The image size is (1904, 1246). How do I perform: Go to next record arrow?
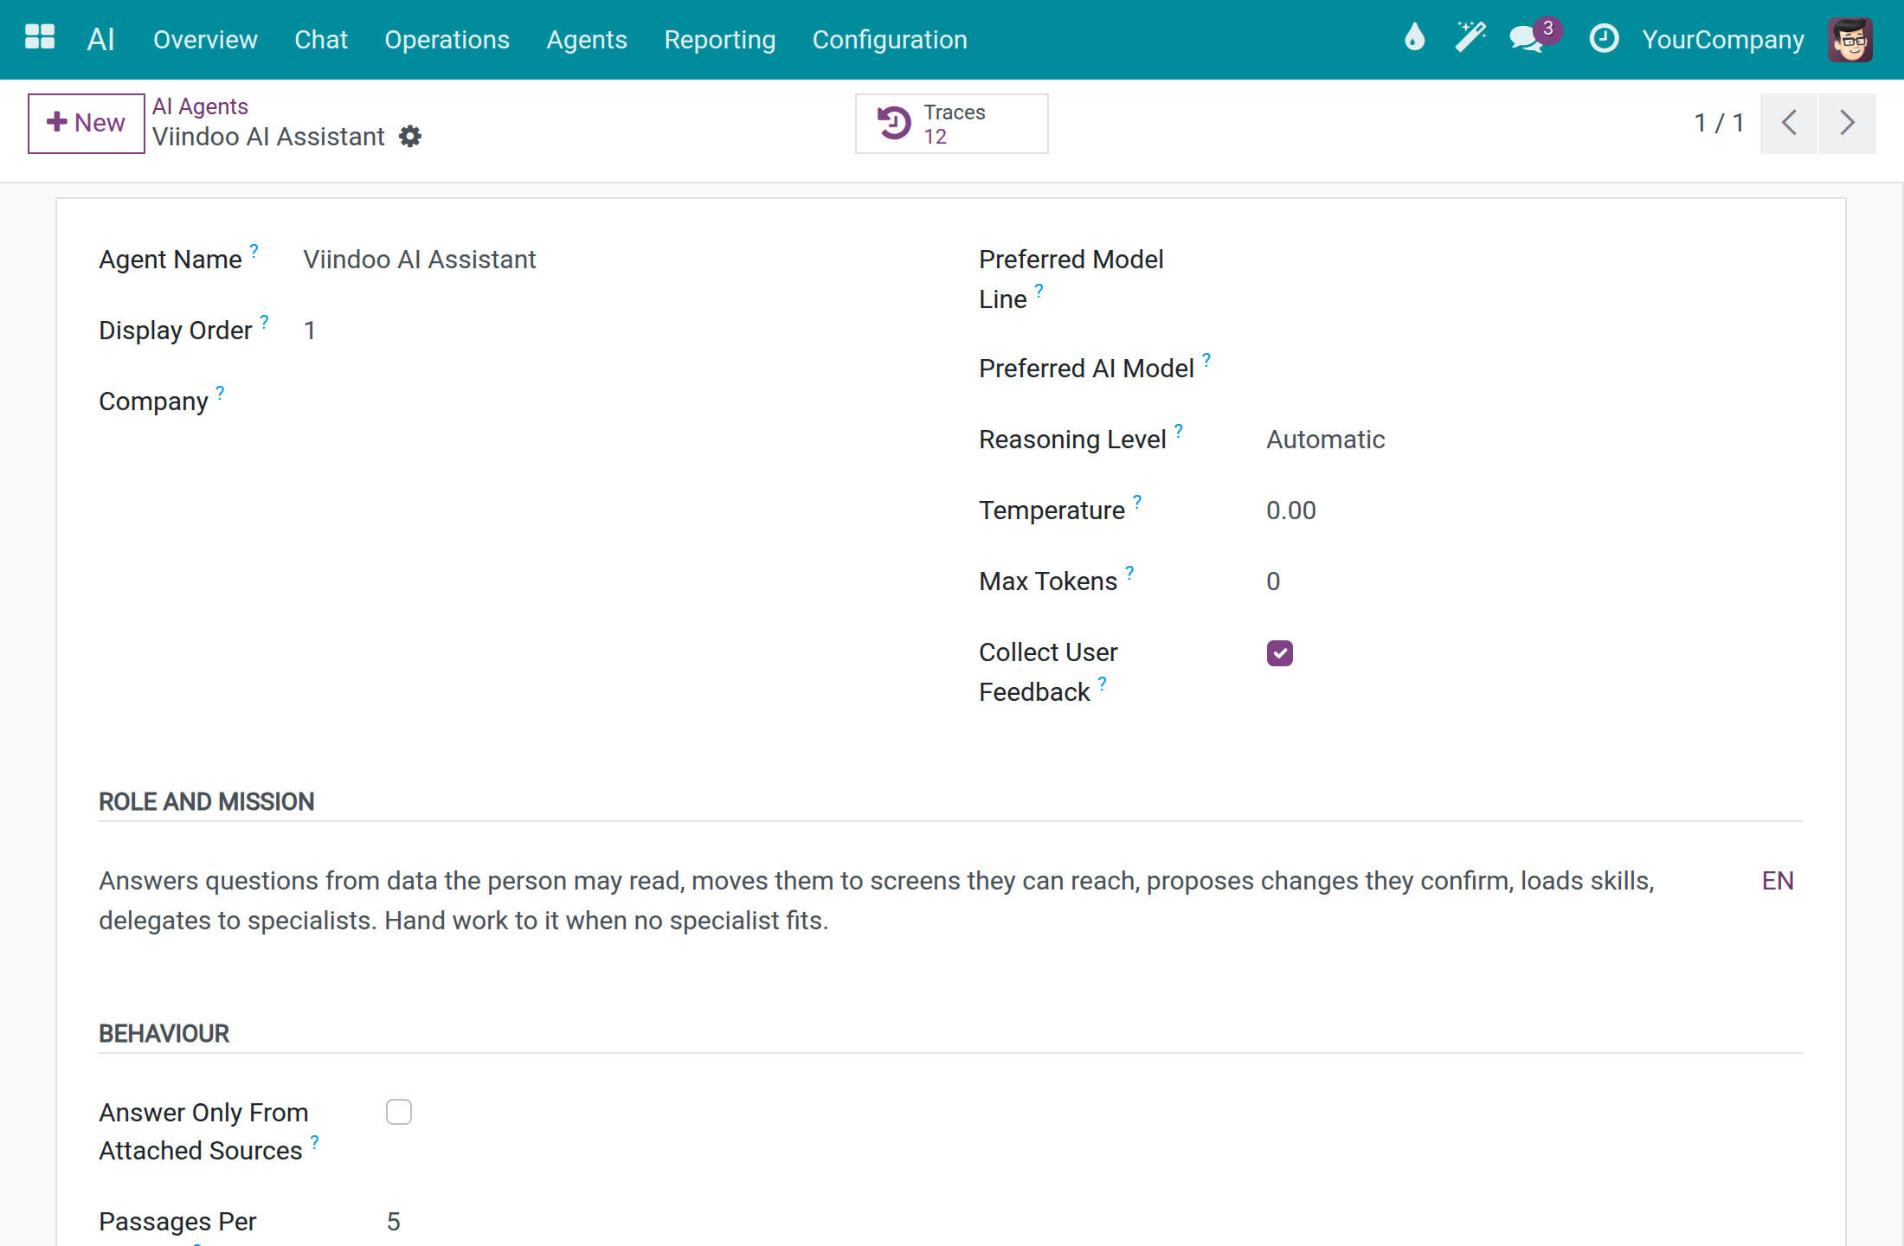[x=1848, y=123]
